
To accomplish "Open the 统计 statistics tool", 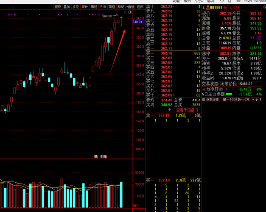I will 85,7.
